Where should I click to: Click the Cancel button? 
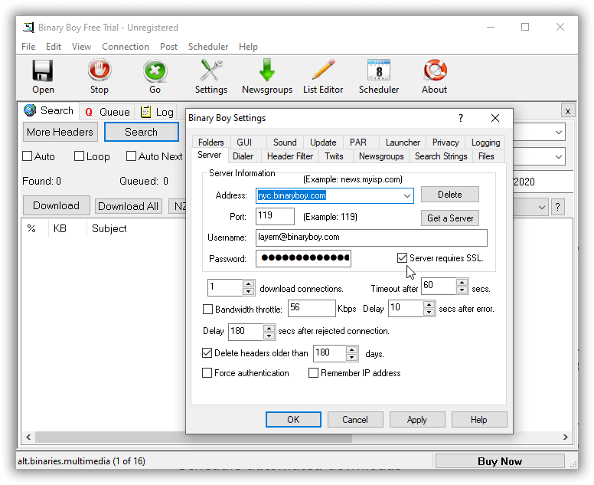pyautogui.click(x=355, y=419)
